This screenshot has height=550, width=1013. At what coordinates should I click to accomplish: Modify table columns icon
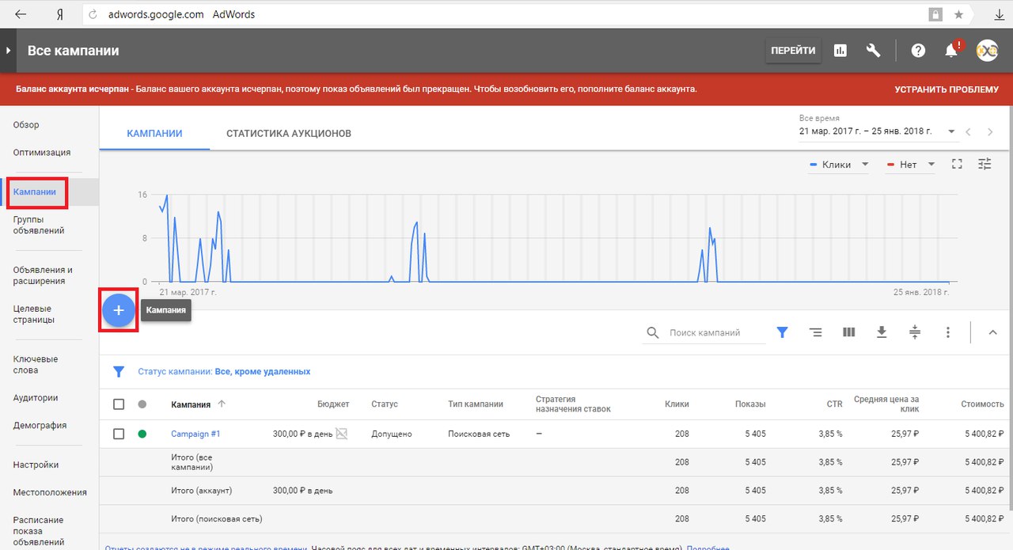(848, 333)
